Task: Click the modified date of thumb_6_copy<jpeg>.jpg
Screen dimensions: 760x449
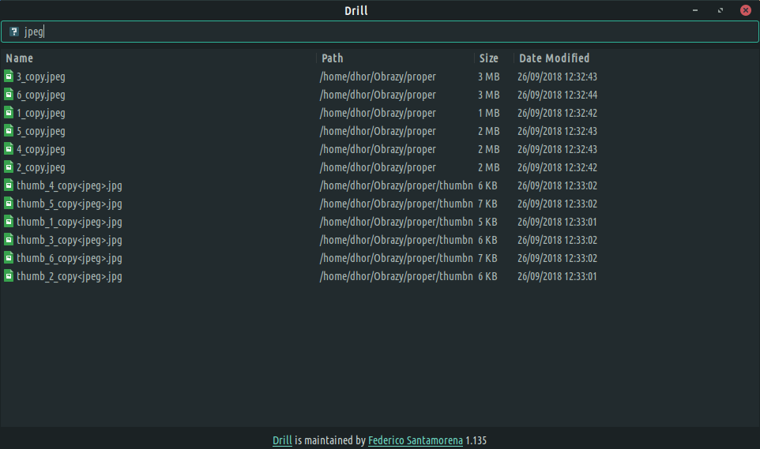Action: 558,258
